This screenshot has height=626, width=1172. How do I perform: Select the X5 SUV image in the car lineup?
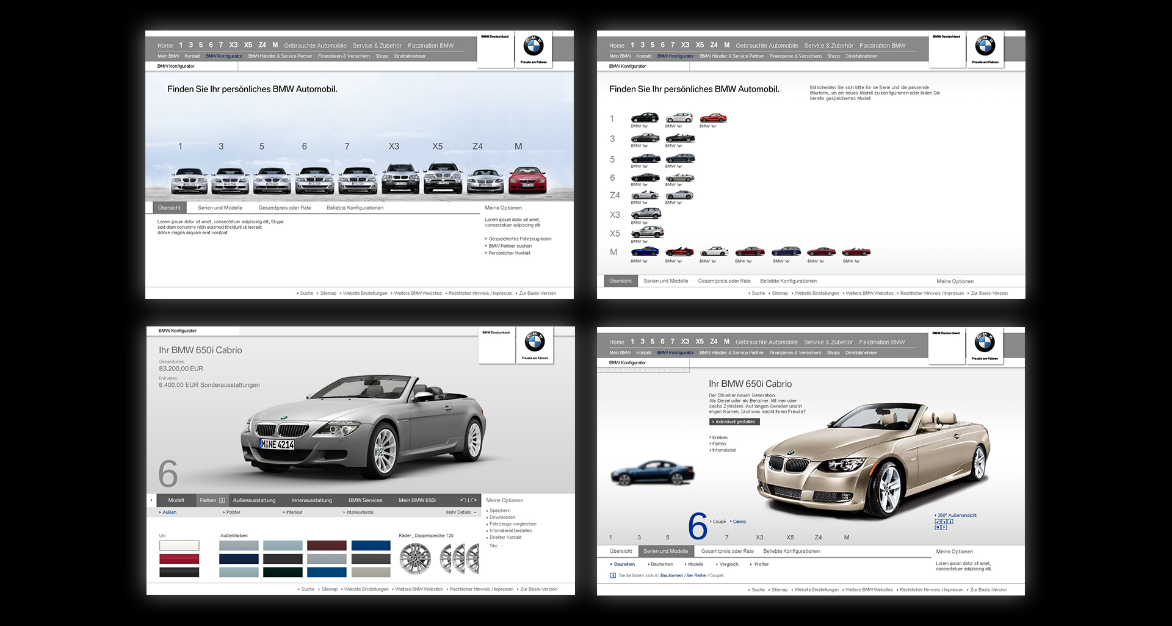click(x=444, y=178)
